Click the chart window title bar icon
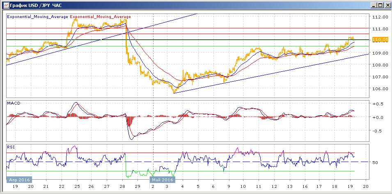The height and width of the screenshot is (194, 392). [5, 5]
